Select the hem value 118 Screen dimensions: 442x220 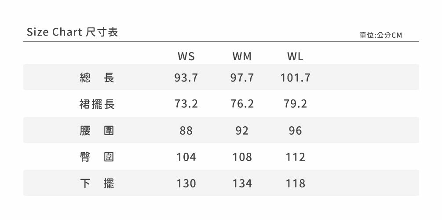pos(295,183)
